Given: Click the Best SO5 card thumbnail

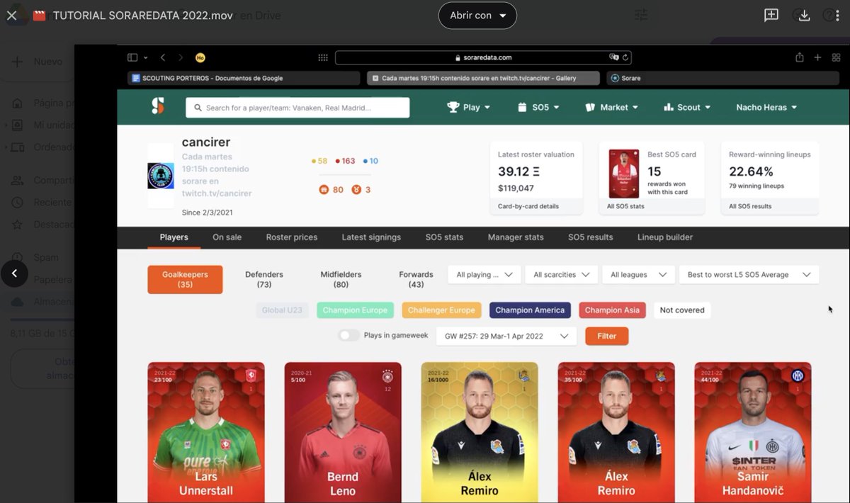Looking at the screenshot, I should 624,174.
